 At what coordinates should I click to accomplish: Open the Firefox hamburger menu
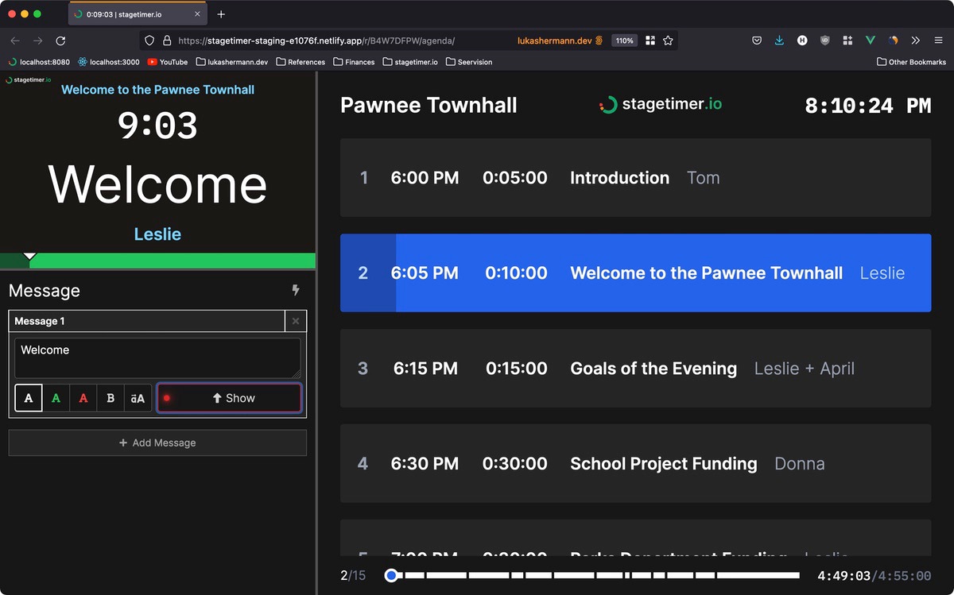point(939,41)
